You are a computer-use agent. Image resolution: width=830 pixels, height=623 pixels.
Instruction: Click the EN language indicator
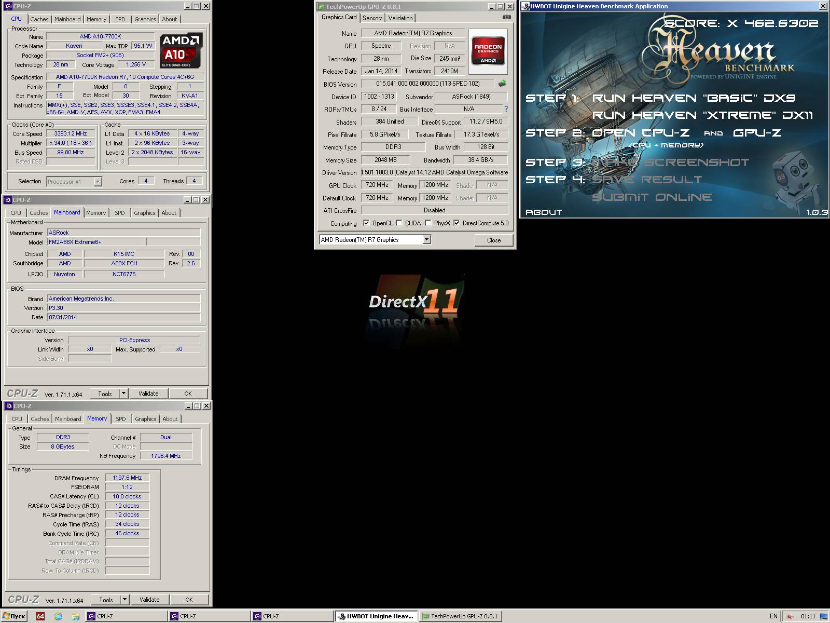coord(773,616)
